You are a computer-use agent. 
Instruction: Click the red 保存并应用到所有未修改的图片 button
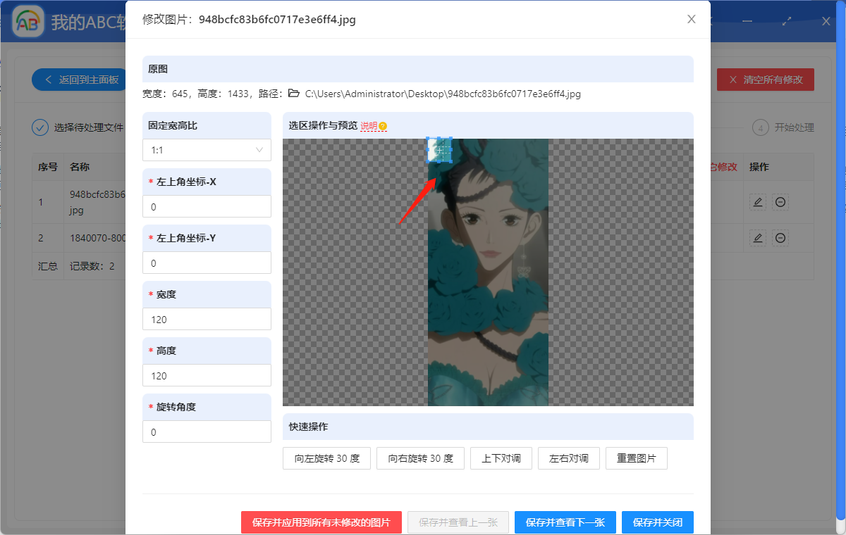click(x=321, y=522)
